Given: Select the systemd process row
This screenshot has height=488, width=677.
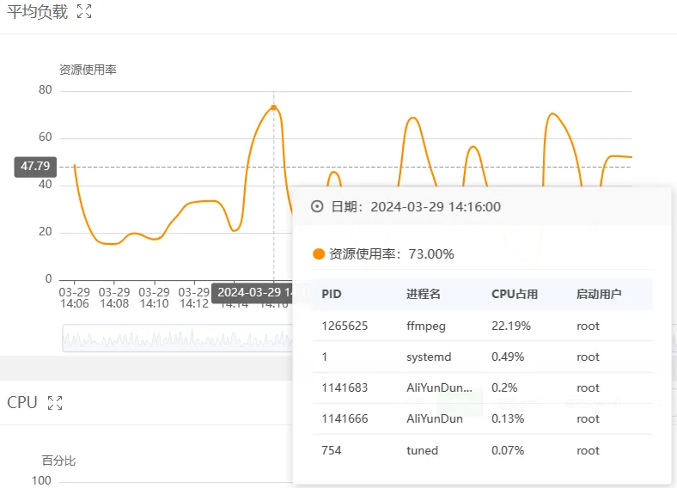Looking at the screenshot, I should (430, 357).
